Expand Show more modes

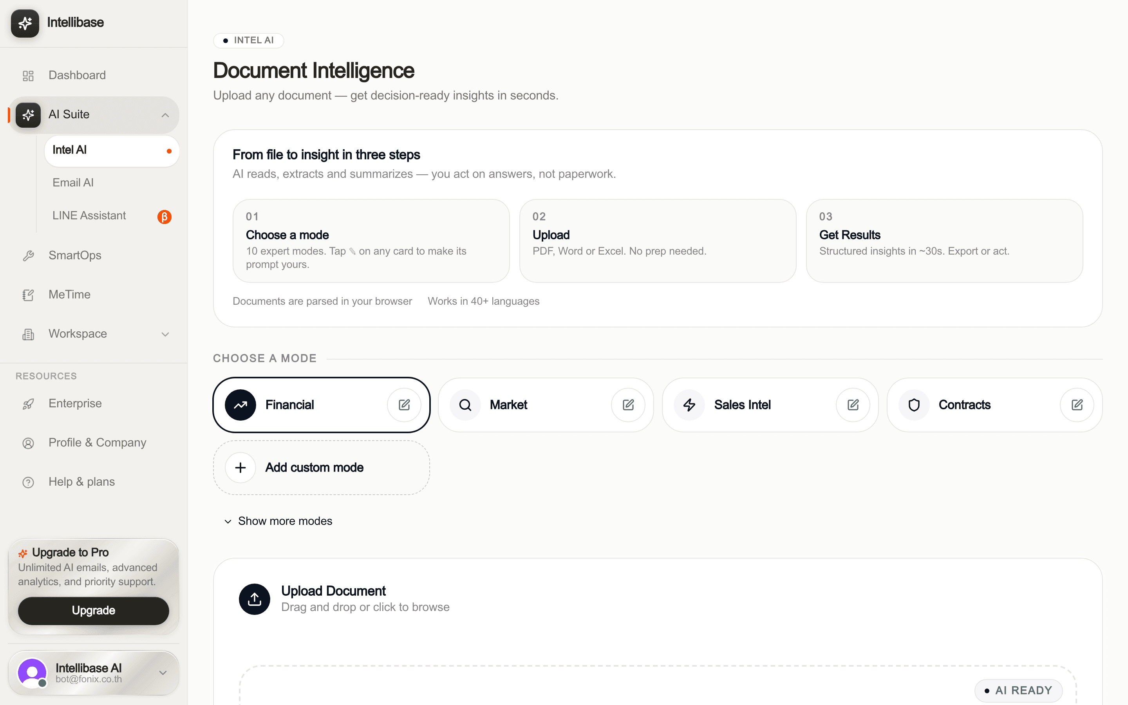coord(278,521)
